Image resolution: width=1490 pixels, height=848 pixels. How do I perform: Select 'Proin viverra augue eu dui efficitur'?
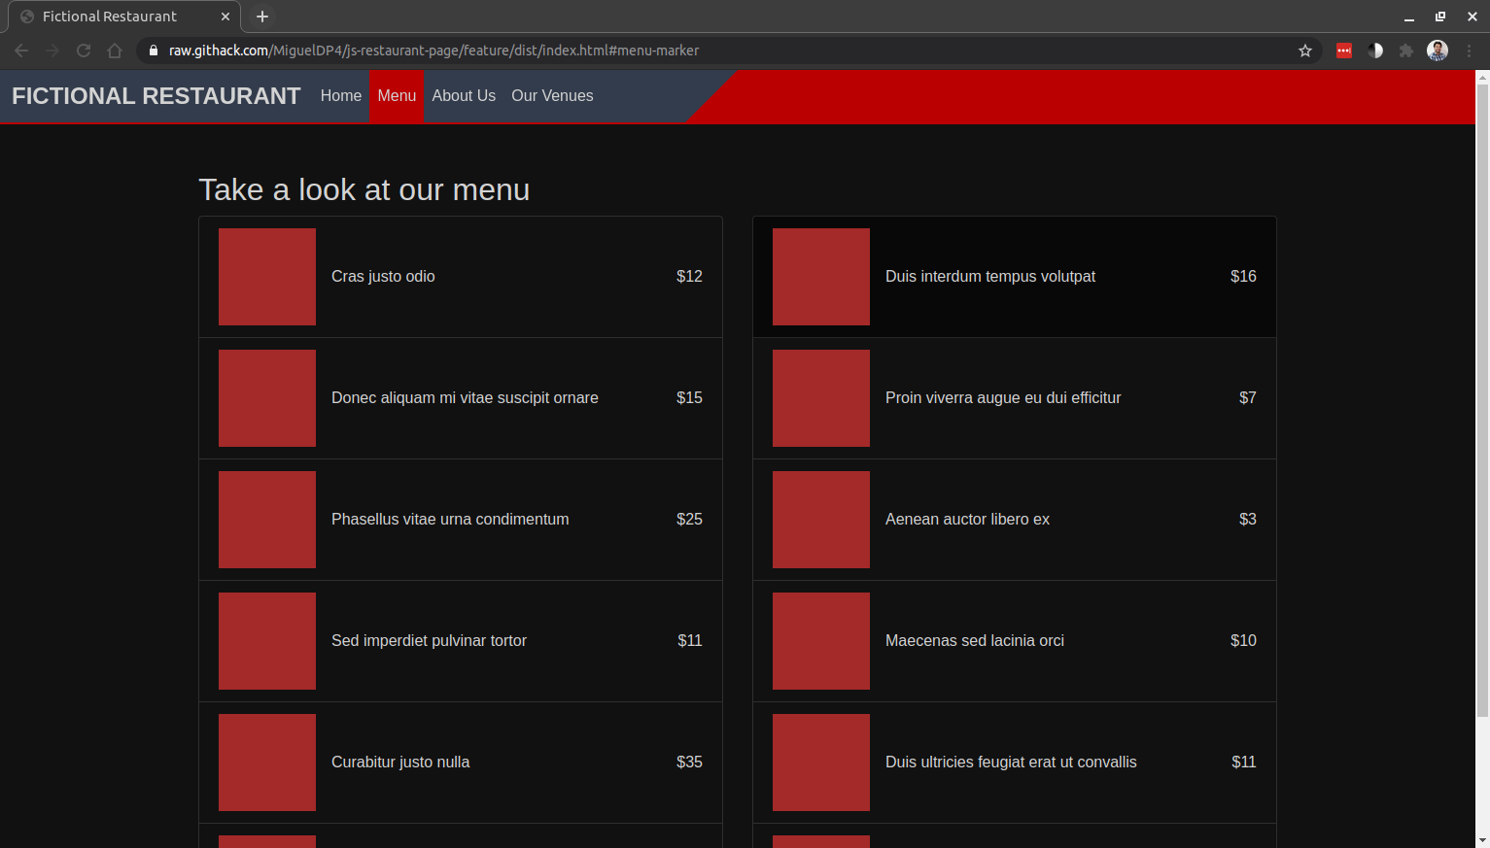[x=1003, y=398]
